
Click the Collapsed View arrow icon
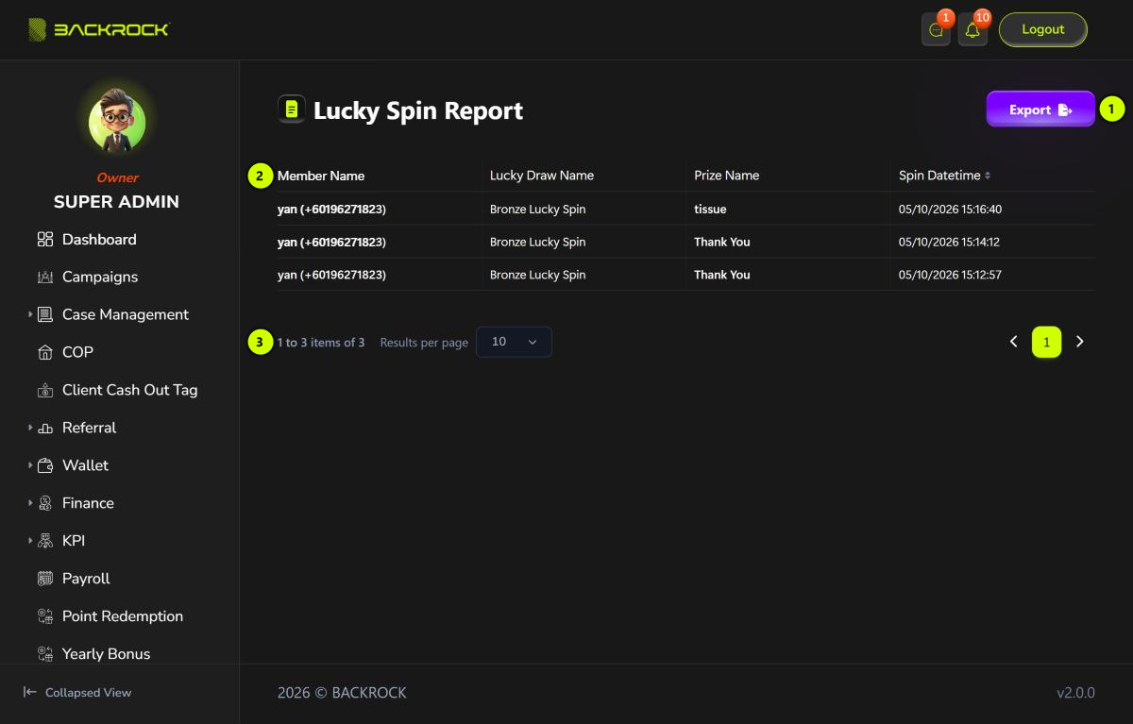tap(30, 692)
